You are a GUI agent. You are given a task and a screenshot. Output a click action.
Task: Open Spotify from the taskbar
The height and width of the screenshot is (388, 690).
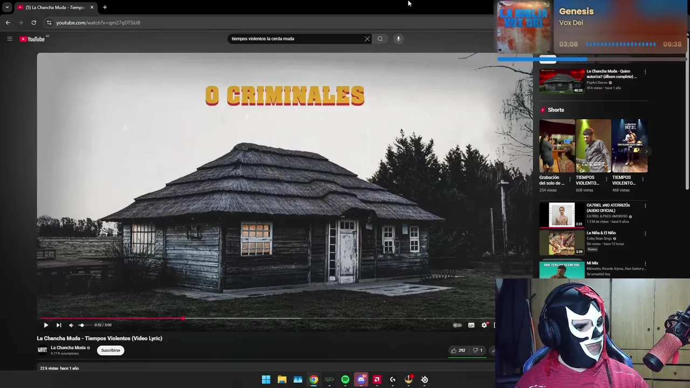coord(345,379)
